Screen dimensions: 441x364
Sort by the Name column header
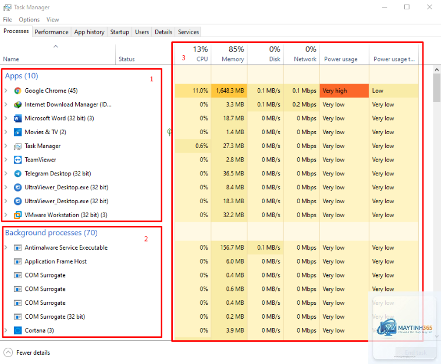(x=58, y=53)
